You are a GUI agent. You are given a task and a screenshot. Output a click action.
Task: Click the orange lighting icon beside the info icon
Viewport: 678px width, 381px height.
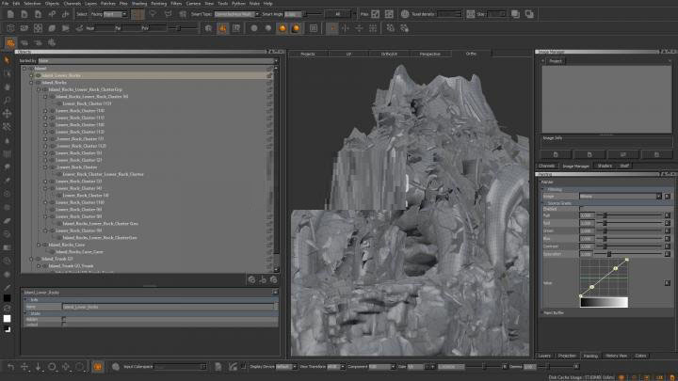tap(222, 28)
